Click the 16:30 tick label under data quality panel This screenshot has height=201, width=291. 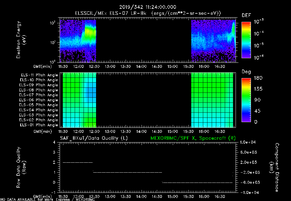220,196
